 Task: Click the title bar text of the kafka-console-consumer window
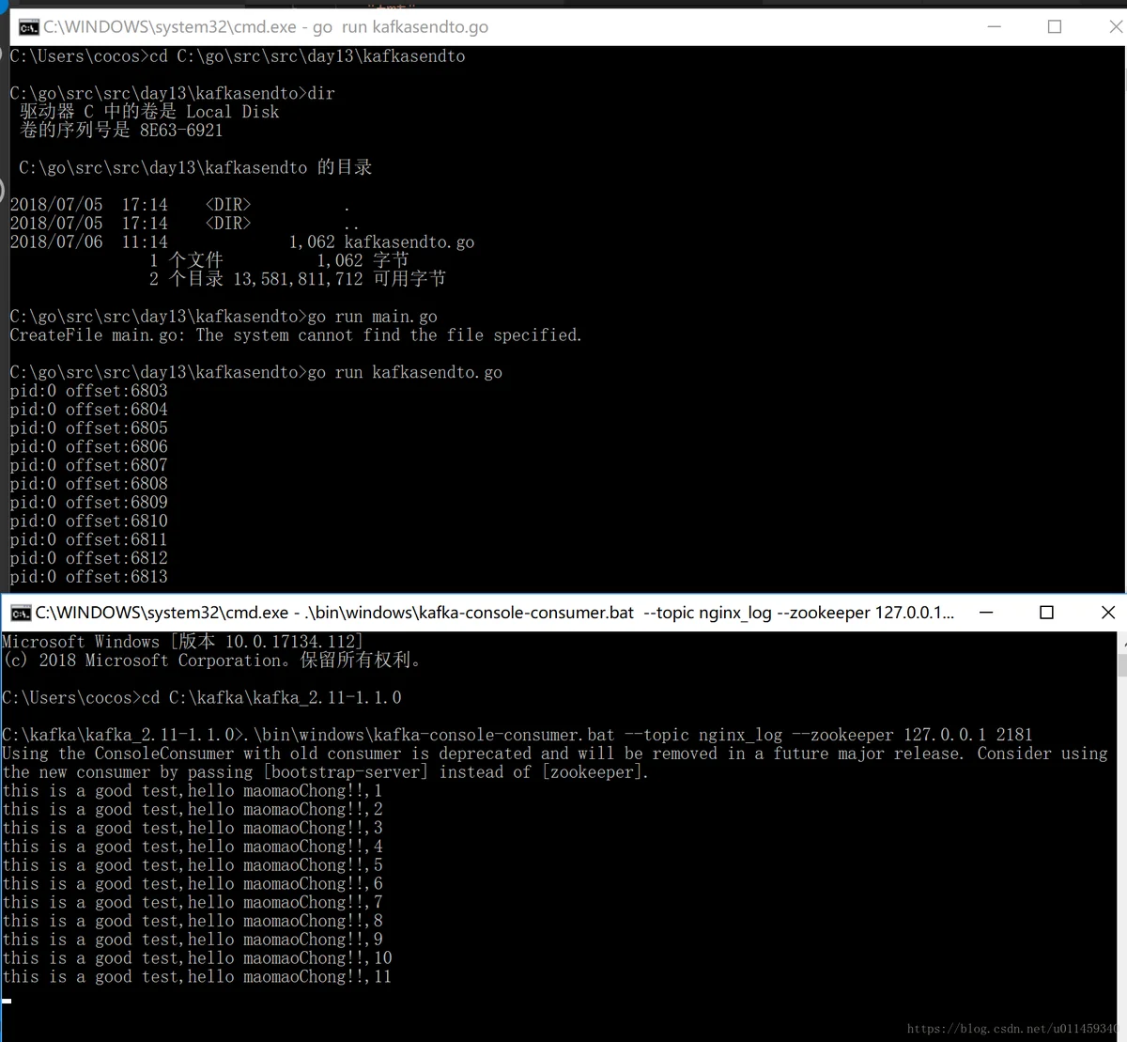click(x=495, y=613)
